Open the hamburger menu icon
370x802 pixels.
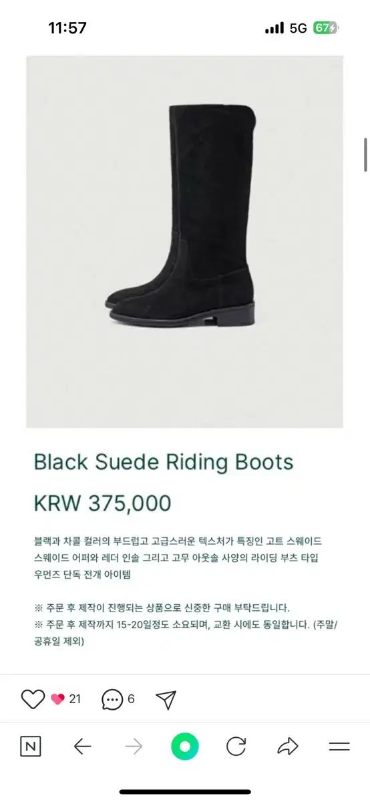[x=339, y=747]
